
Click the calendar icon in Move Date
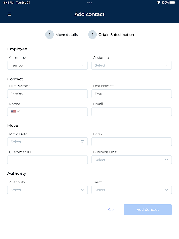point(83,142)
